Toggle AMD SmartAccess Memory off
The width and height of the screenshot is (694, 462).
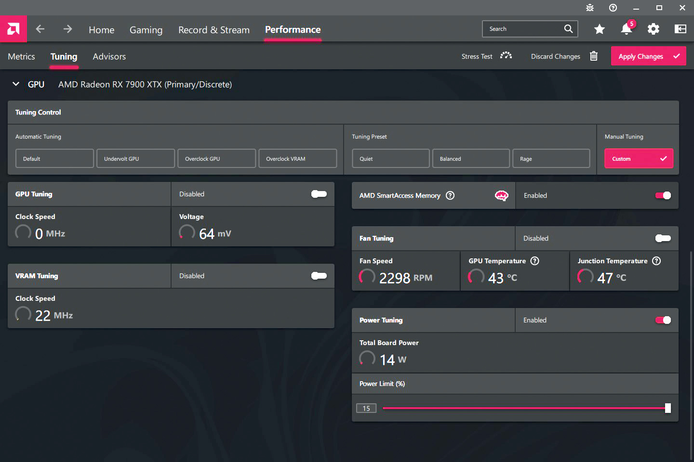(x=663, y=195)
